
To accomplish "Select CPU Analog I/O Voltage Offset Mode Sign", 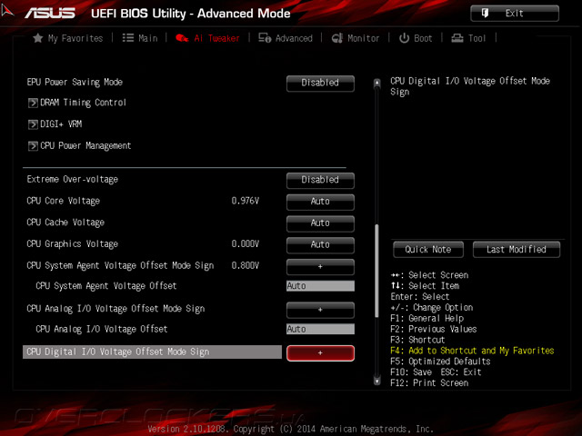I will pyautogui.click(x=115, y=309).
